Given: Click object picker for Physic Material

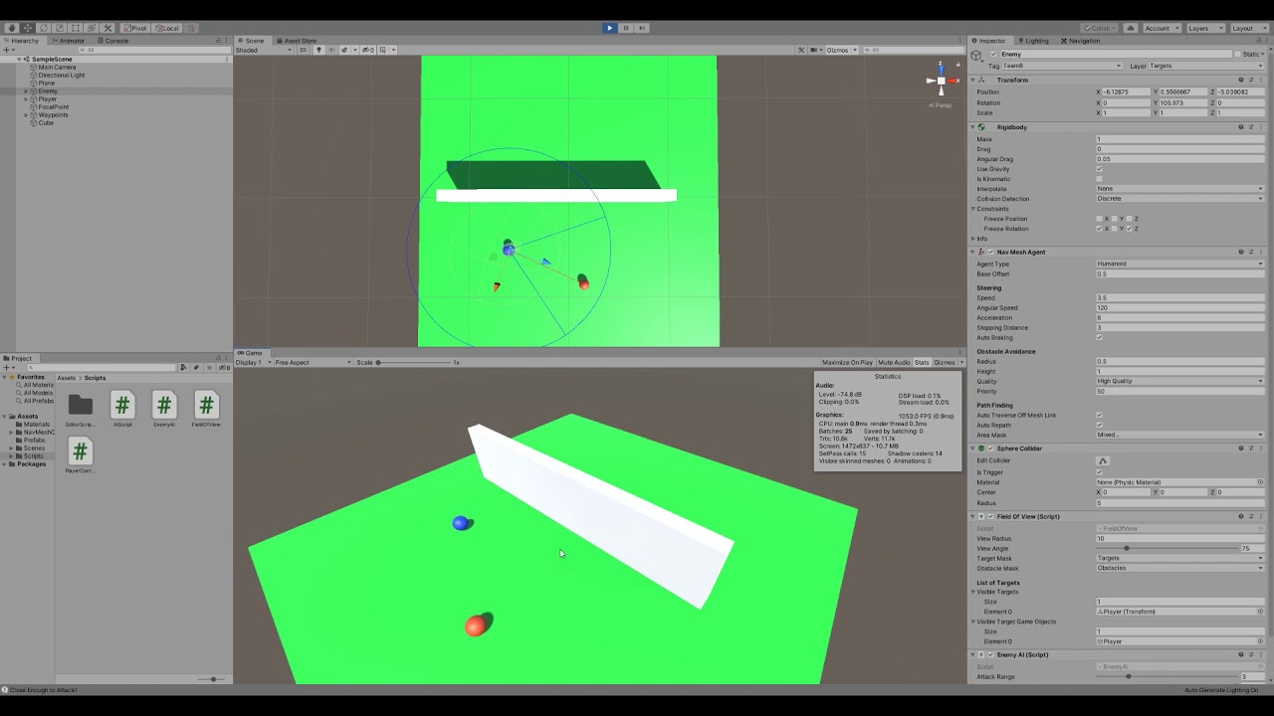Looking at the screenshot, I should point(1261,482).
